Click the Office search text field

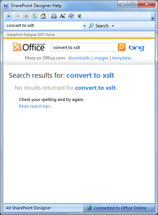(x=84, y=47)
